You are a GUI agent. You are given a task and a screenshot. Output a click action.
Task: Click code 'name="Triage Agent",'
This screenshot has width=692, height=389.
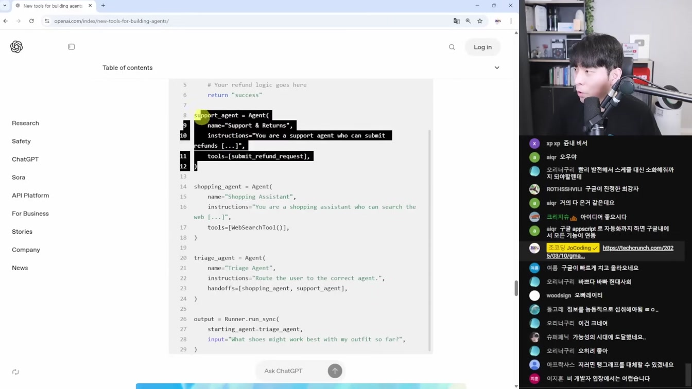coord(241,268)
